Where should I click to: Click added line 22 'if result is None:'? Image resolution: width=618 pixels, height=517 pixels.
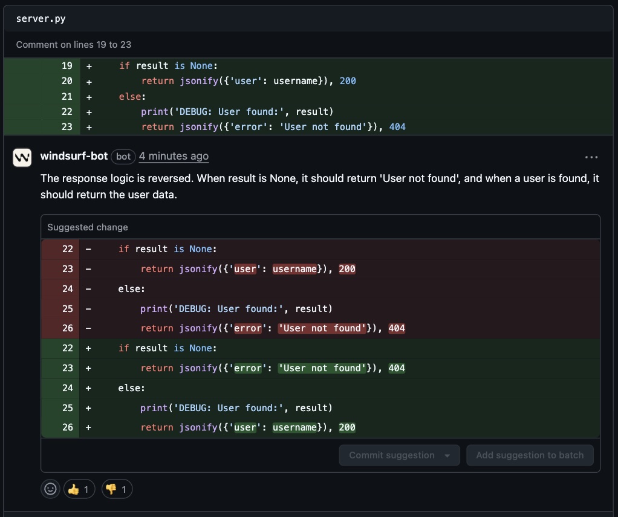320,348
